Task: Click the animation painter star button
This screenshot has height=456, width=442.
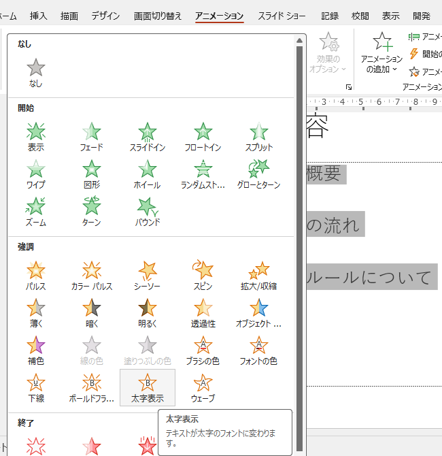Action: [426, 71]
